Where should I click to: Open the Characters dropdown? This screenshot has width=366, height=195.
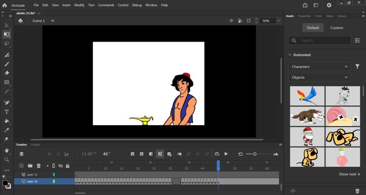pyautogui.click(x=320, y=67)
